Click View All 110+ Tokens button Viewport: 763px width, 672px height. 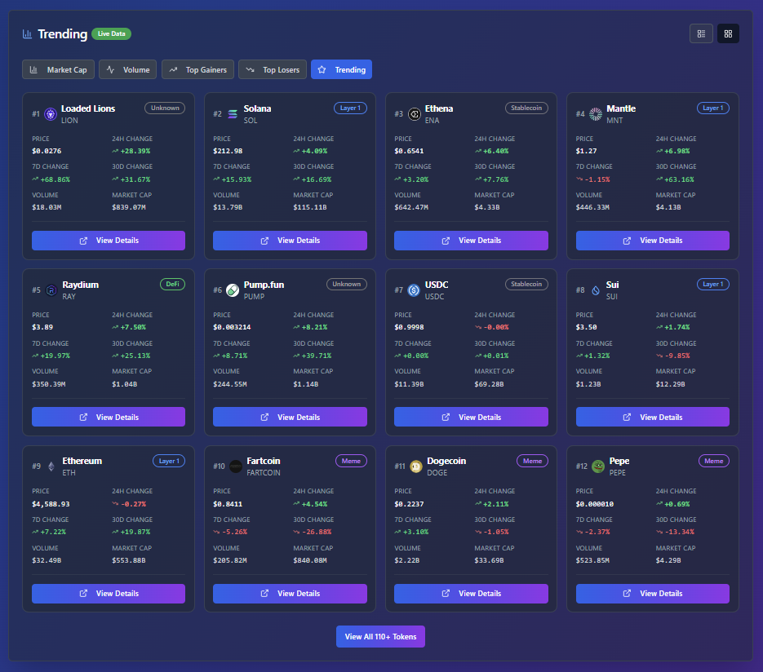click(x=380, y=636)
